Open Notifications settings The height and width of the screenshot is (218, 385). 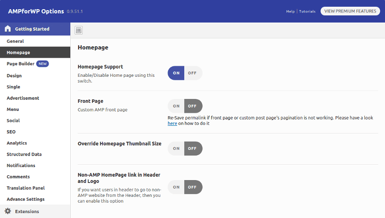click(x=35, y=166)
